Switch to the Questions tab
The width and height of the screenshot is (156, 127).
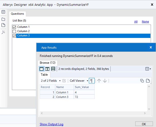click(17, 14)
